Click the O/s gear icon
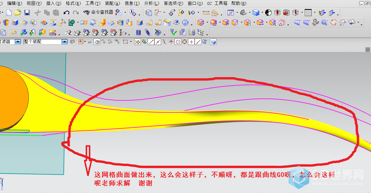Image resolution: width=371 pixels, height=193 pixels. point(95,32)
